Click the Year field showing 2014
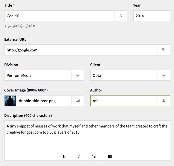The width and height of the screenshot is (174, 166). pyautogui.click(x=151, y=16)
